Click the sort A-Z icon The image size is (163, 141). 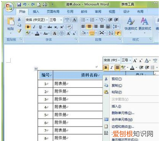pos(111,33)
